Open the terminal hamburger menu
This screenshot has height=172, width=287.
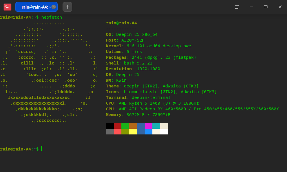[x=237, y=7]
